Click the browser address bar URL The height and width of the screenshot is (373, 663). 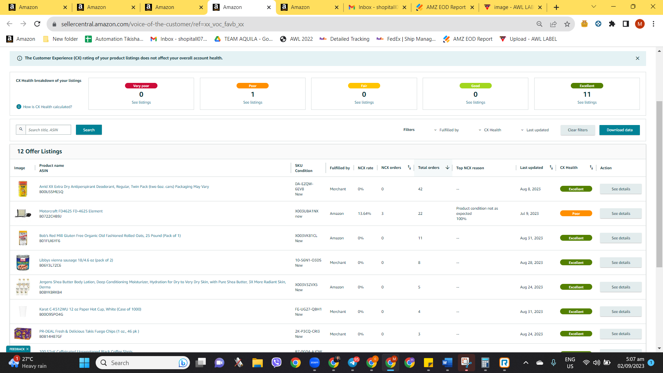(152, 24)
